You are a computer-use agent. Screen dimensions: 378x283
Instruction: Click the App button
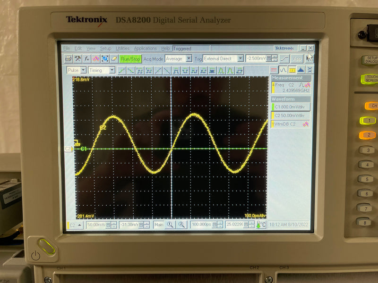[x=297, y=58]
